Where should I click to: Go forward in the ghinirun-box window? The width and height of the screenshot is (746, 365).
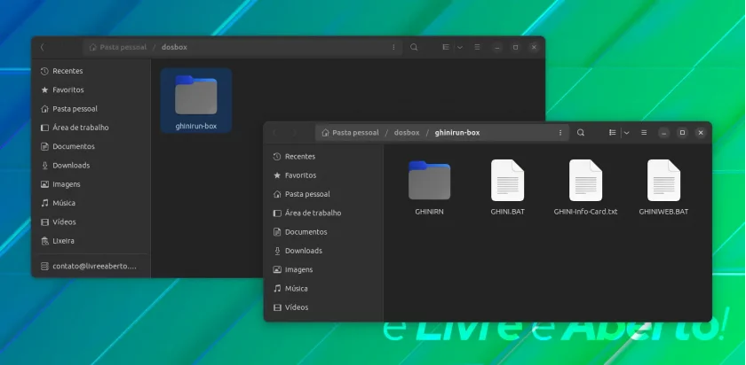pyautogui.click(x=294, y=133)
